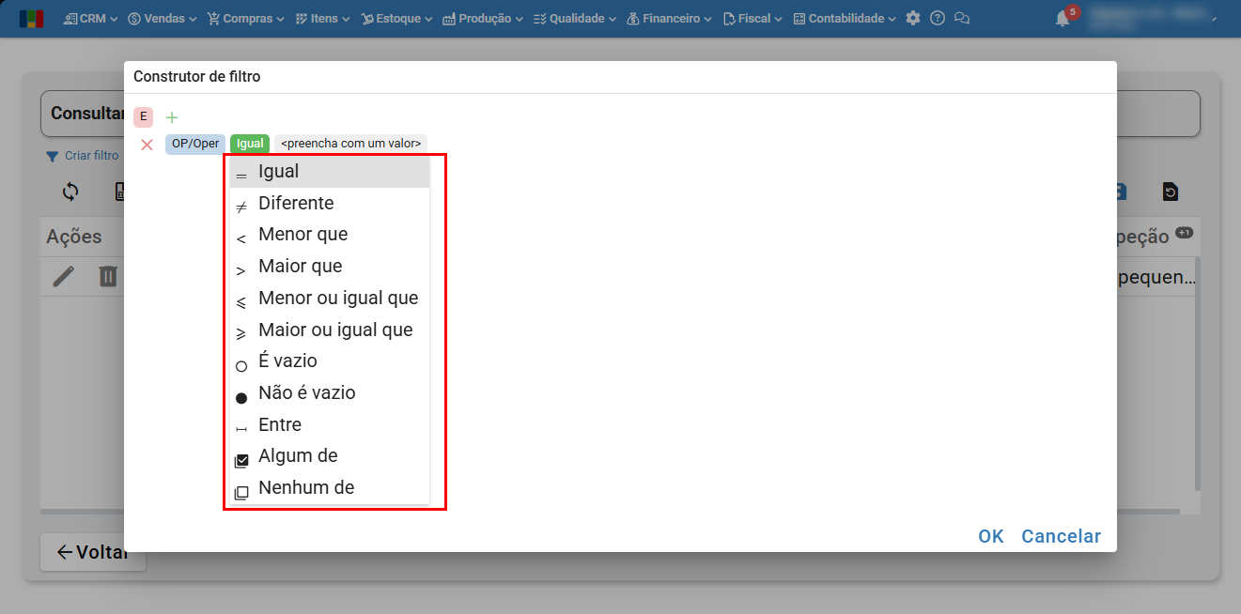
Task: Open notifications bell with badge 5
Action: point(1063,18)
